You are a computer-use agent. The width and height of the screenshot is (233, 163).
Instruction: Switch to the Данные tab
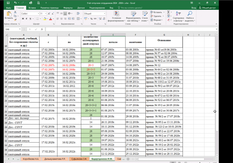[x=81, y=8]
